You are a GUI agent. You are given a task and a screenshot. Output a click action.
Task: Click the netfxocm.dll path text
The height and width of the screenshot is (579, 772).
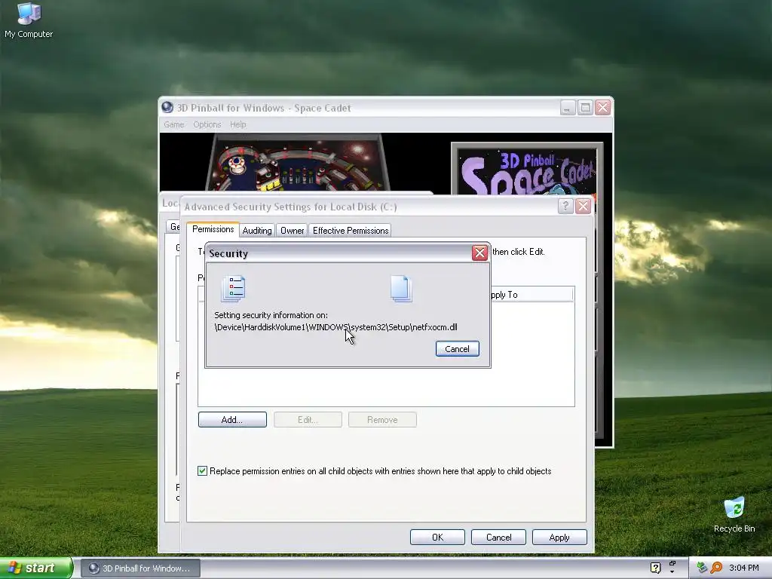pyautogui.click(x=335, y=327)
